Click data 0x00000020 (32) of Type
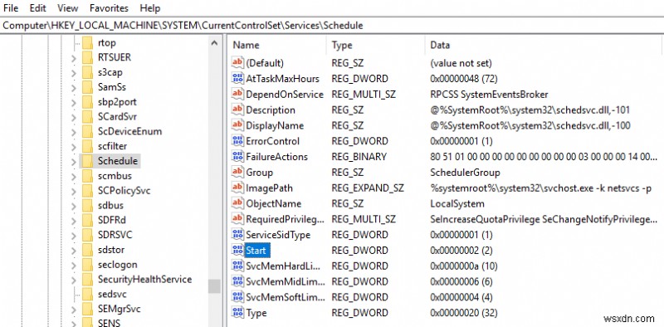 coord(463,313)
